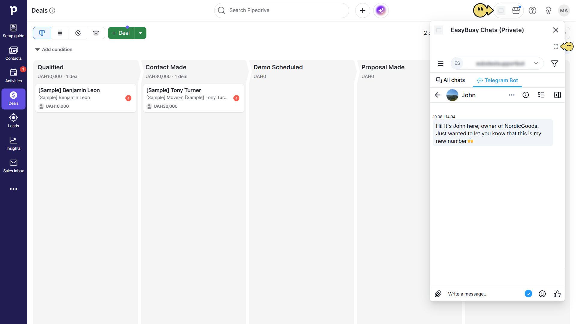Click the Pipedrive logo
The height and width of the screenshot is (324, 576).
pyautogui.click(x=13, y=10)
